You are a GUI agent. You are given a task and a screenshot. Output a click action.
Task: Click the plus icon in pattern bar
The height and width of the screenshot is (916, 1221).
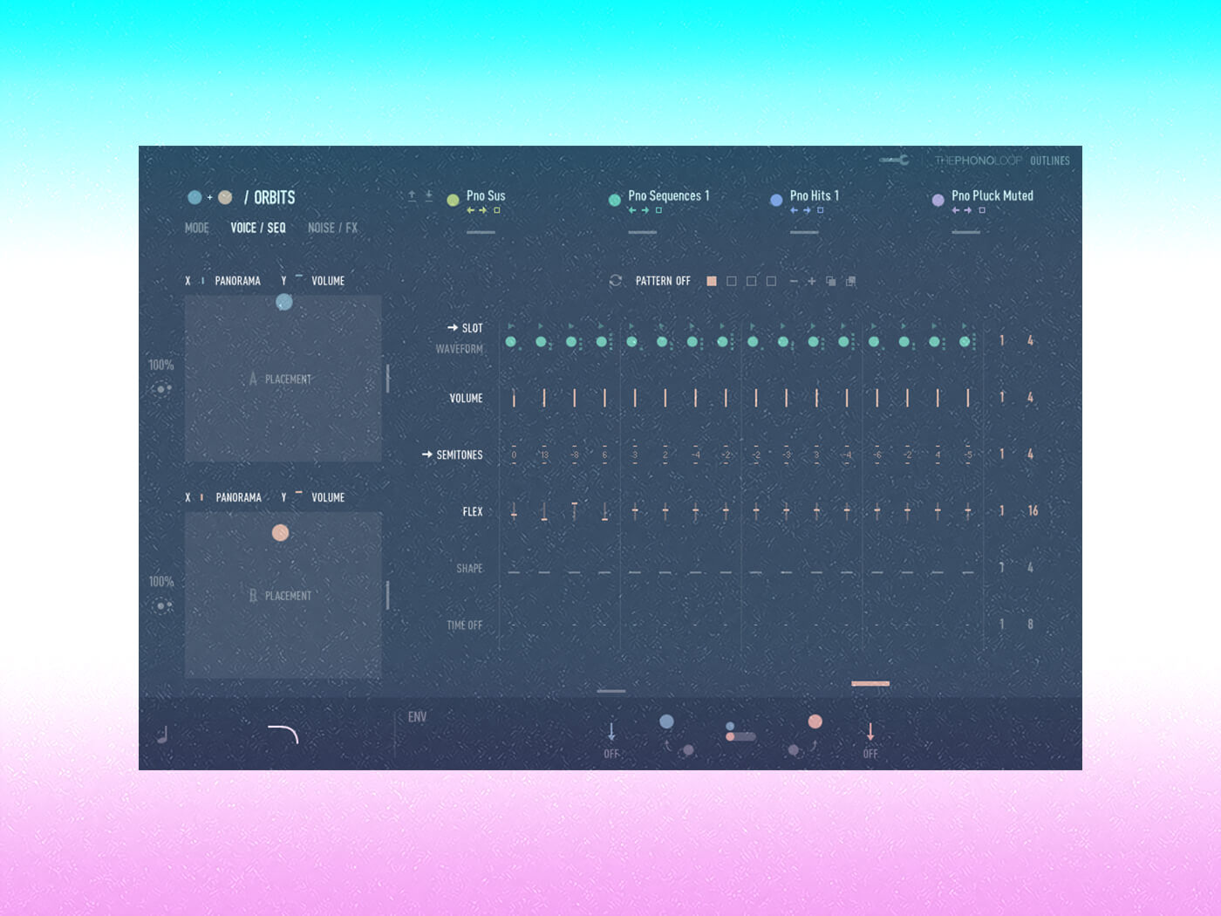[812, 281]
